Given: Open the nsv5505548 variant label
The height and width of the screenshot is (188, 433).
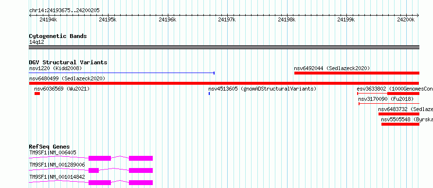Looking at the screenshot, I should [x=407, y=120].
